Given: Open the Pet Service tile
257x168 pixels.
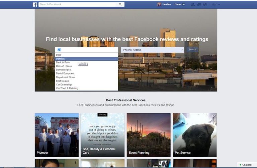Looking at the screenshot, I should coord(195,135).
